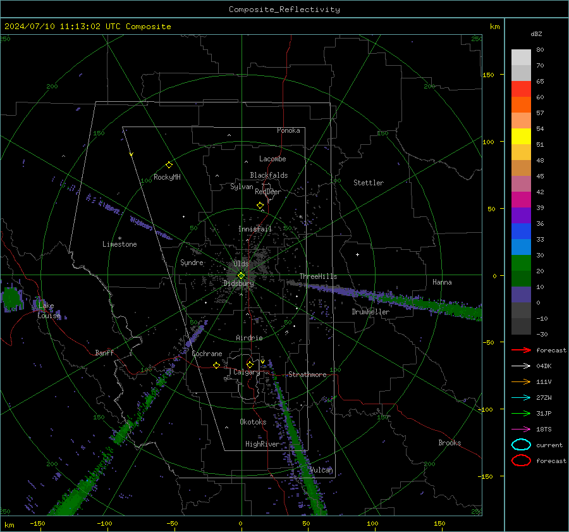Viewport: 569px width, 532px height.
Task: Click the Strathmore town label
Action: pyautogui.click(x=307, y=374)
